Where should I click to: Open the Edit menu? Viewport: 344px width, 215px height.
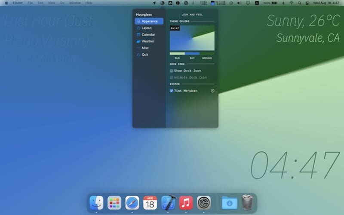(40, 3)
